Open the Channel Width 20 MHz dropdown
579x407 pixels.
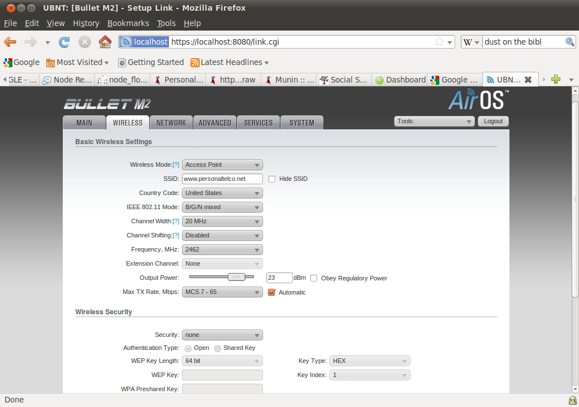(x=222, y=221)
